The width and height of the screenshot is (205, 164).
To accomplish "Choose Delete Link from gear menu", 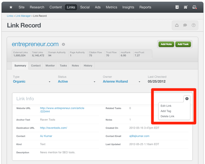I will tap(167, 116).
